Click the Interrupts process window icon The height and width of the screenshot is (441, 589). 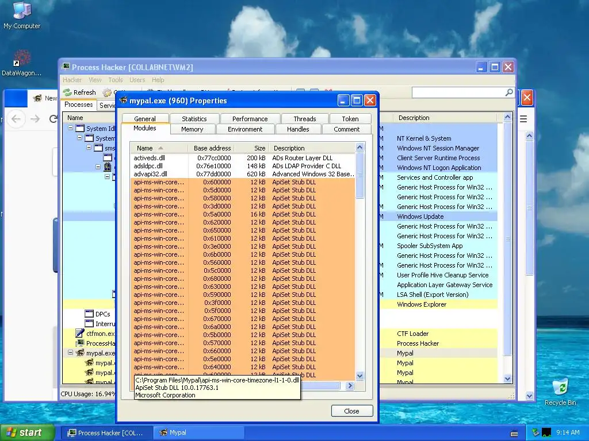pyautogui.click(x=89, y=323)
